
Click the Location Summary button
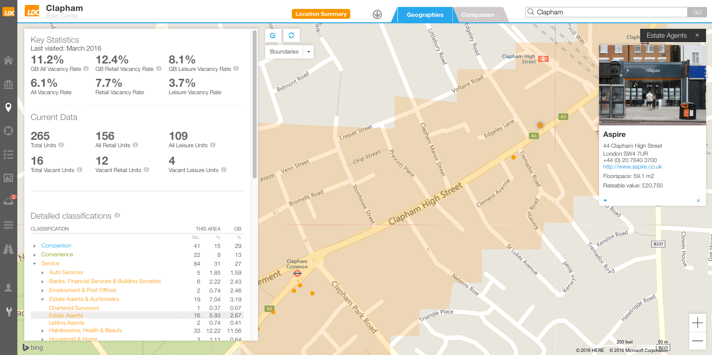321,14
